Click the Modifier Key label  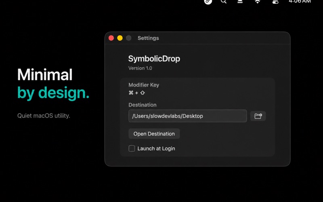[x=144, y=85]
